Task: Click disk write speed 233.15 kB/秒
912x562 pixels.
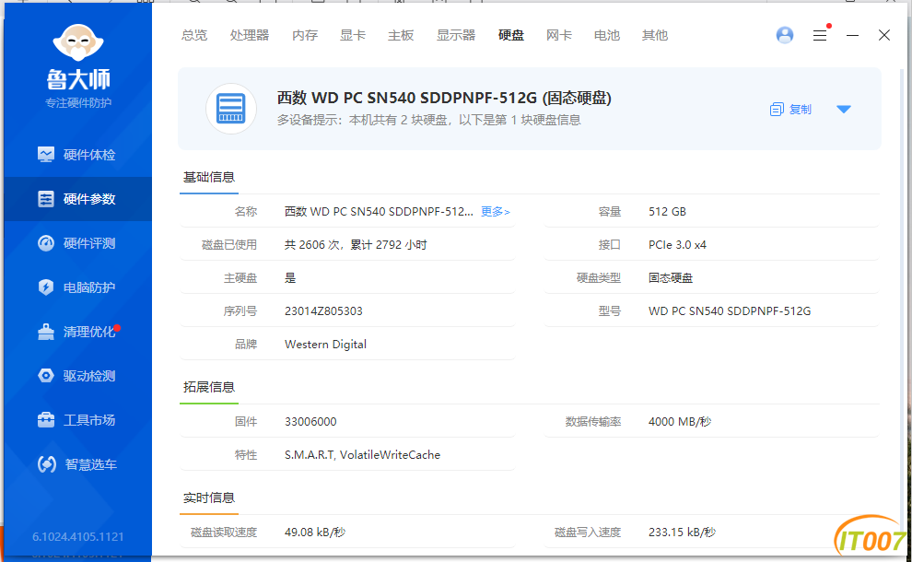Action: pos(683,533)
